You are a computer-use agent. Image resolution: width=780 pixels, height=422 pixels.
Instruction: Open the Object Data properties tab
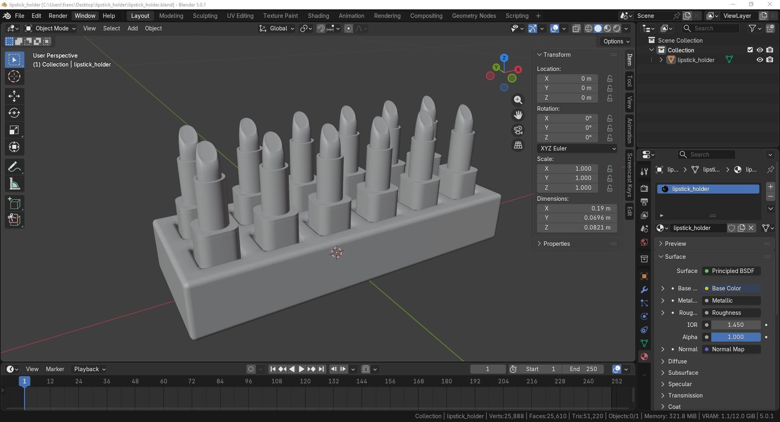(644, 343)
